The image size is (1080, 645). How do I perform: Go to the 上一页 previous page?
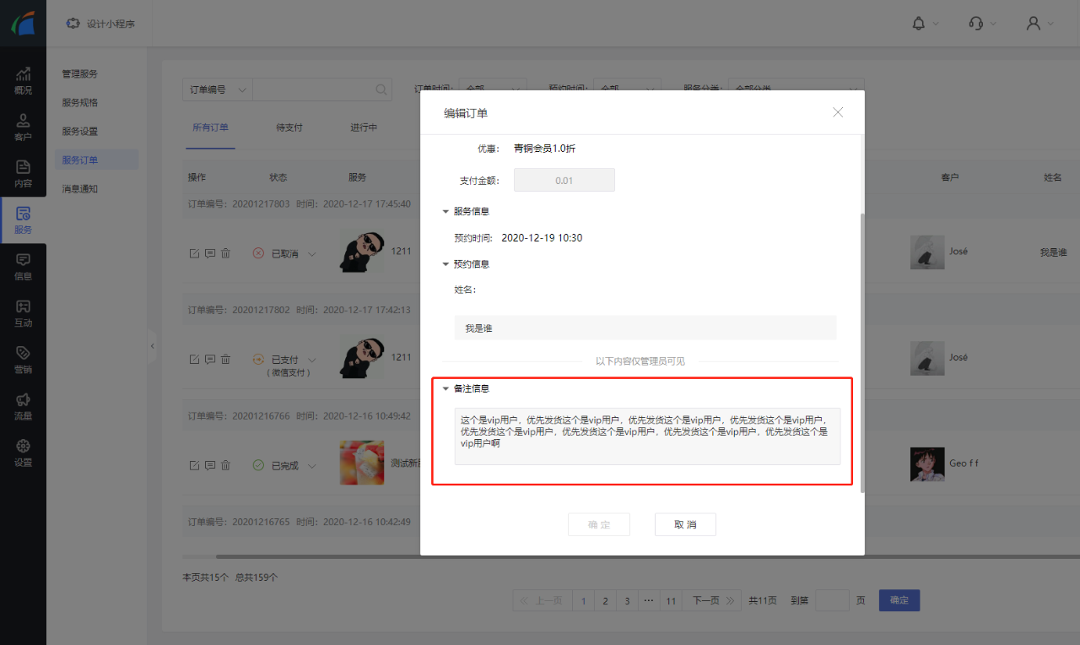[x=541, y=600]
